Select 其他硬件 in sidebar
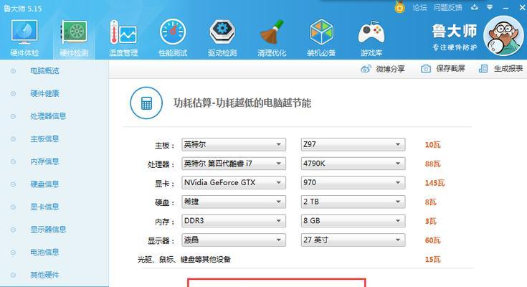This screenshot has width=527, height=287. (44, 275)
